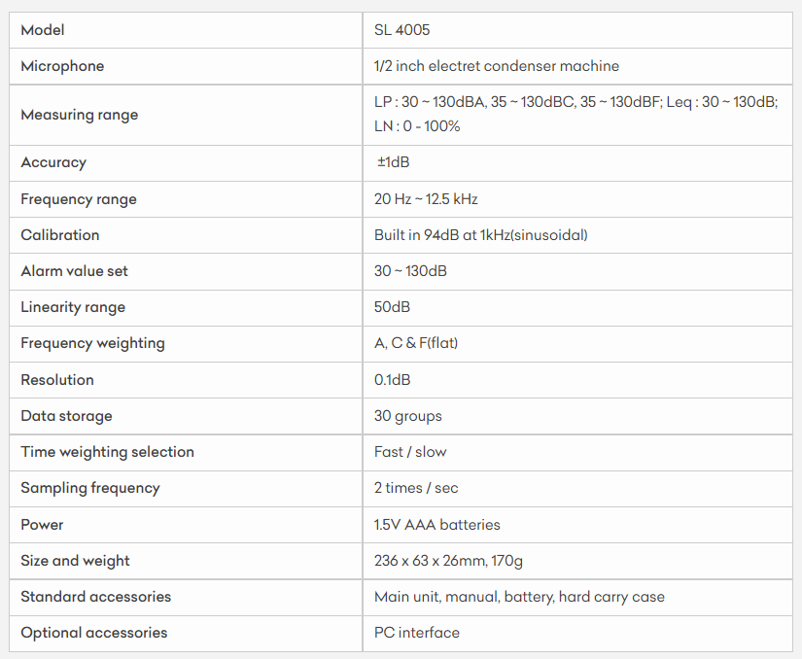
Task: Click the "0.1dB" resolution value
Action: pyautogui.click(x=394, y=380)
